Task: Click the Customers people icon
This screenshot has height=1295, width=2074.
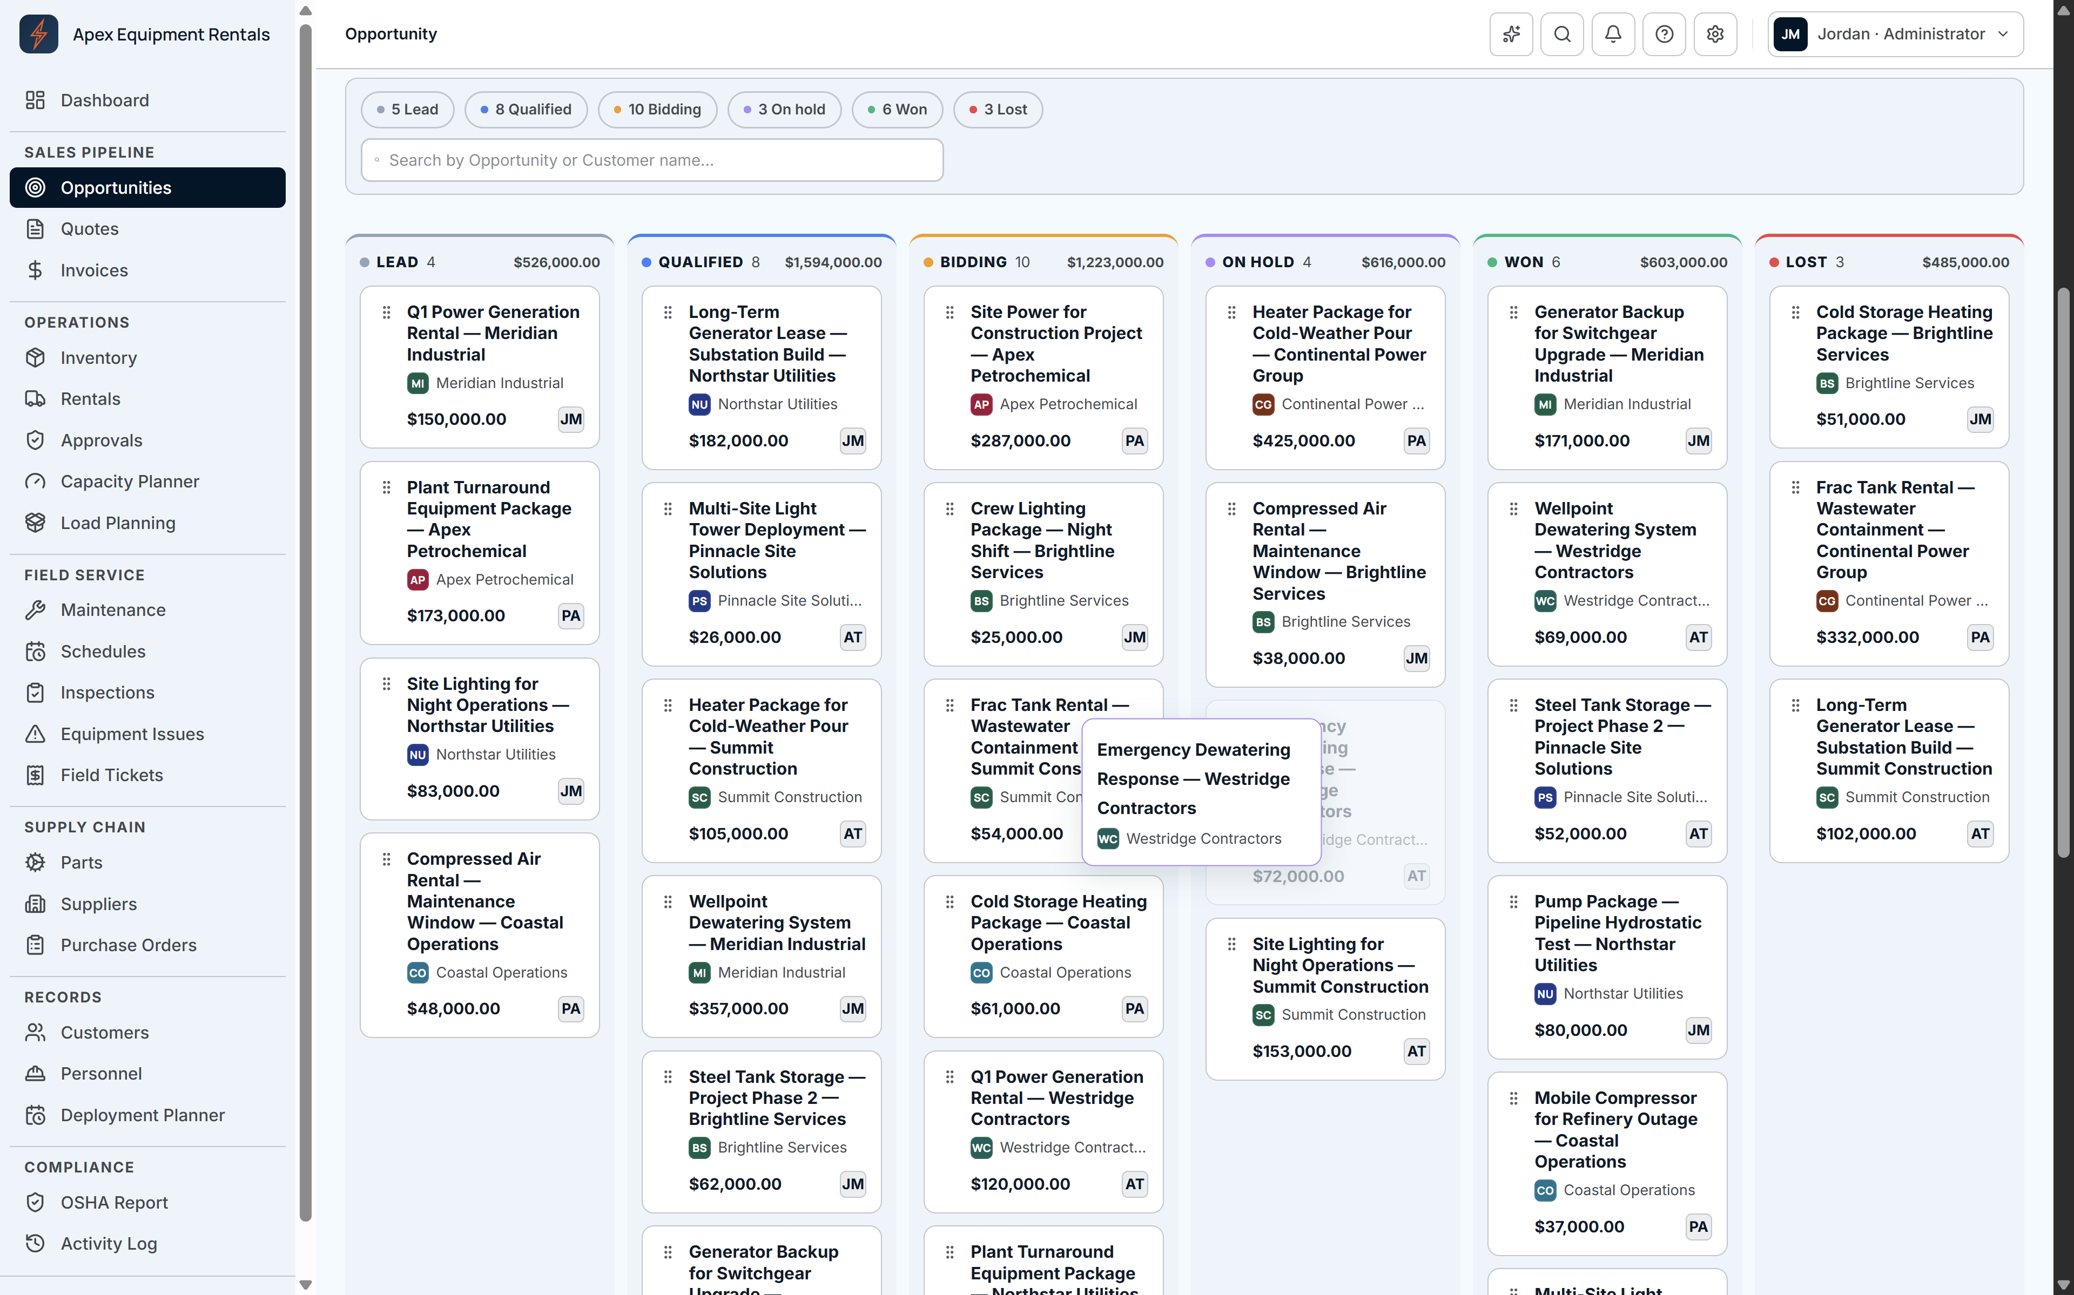Action: point(35,1032)
